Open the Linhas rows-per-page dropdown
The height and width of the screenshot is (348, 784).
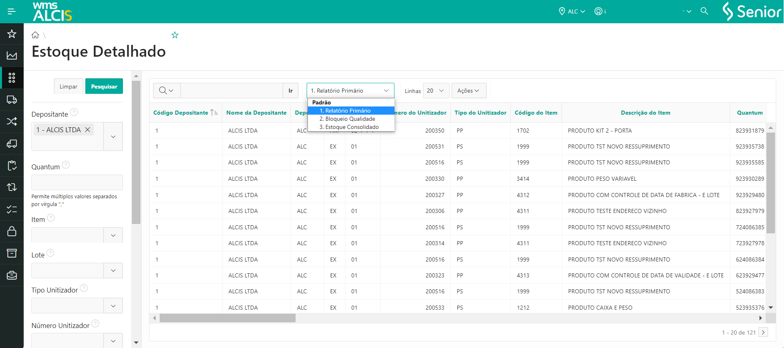point(436,91)
